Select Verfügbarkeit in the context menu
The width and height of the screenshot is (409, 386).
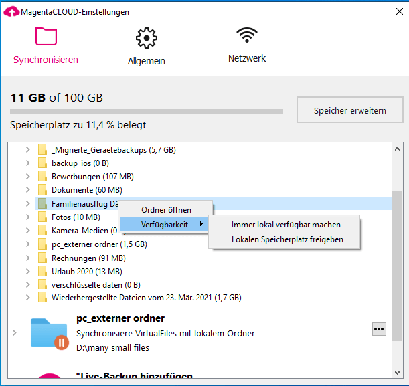tap(164, 224)
